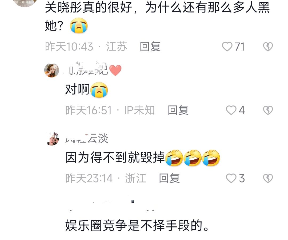This screenshot has height=240, width=288.
Task: Reply to the 昨天16:51 IP未知 comment
Action: pyautogui.click(x=178, y=110)
